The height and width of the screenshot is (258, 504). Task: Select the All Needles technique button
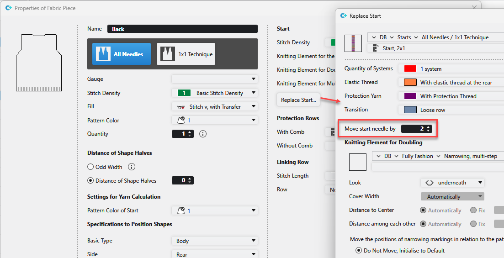tap(121, 54)
